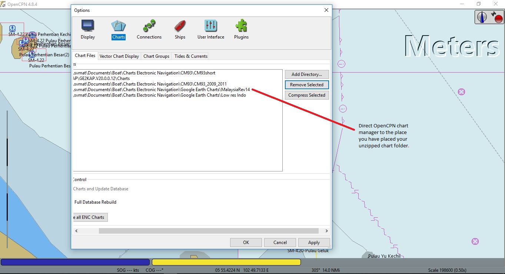Viewport: 505px width, 274px height.
Task: Open the User Interface settings page
Action: click(210, 30)
